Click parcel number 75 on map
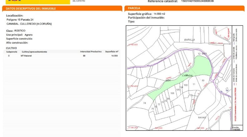The width and height of the screenshot is (247, 137). [x=153, y=109]
